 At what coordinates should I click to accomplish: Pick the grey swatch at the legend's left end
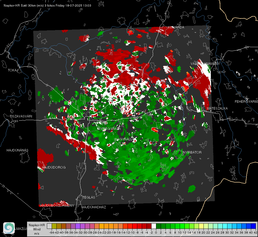coord(49,226)
